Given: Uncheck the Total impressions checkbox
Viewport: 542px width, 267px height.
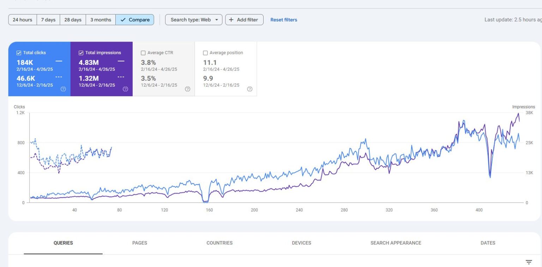Looking at the screenshot, I should click(x=81, y=53).
